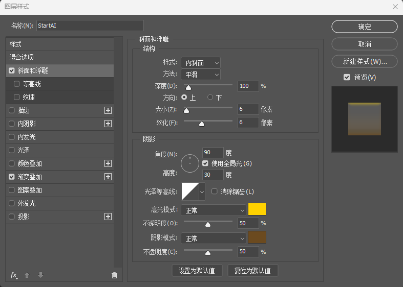Open the 图案叠加 settings row

(x=60, y=190)
